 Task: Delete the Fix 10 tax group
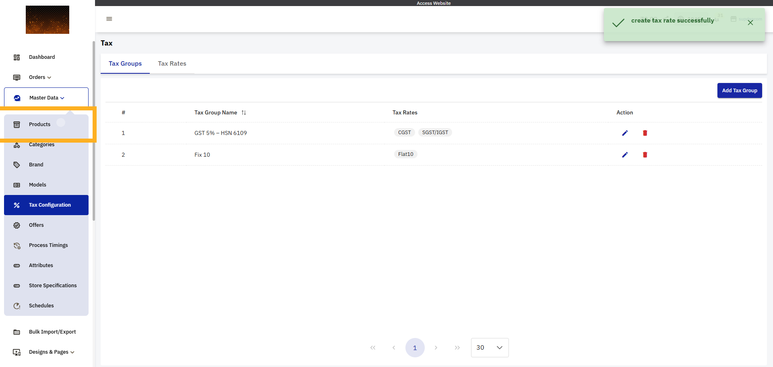(645, 155)
